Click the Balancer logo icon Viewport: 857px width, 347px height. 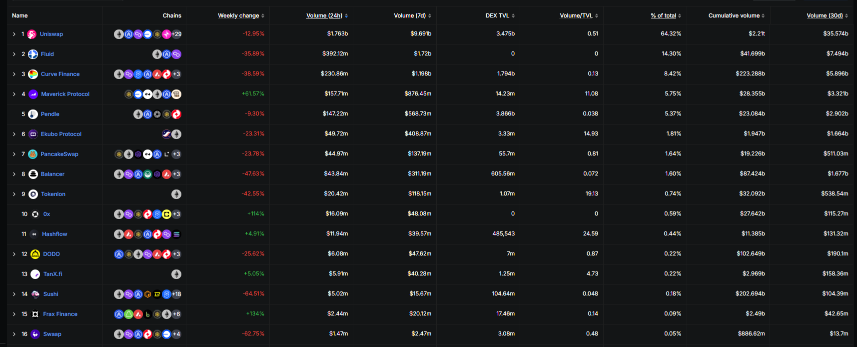[x=33, y=174]
